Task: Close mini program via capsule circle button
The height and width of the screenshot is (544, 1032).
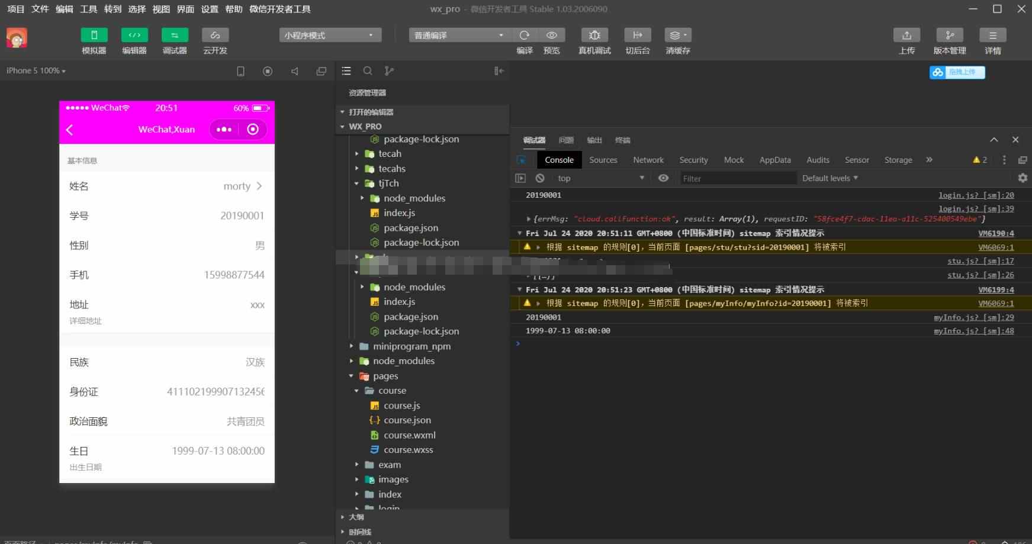Action: point(253,130)
